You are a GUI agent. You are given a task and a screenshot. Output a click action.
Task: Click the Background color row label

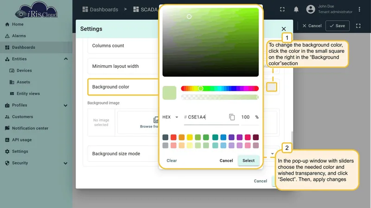[x=111, y=87]
